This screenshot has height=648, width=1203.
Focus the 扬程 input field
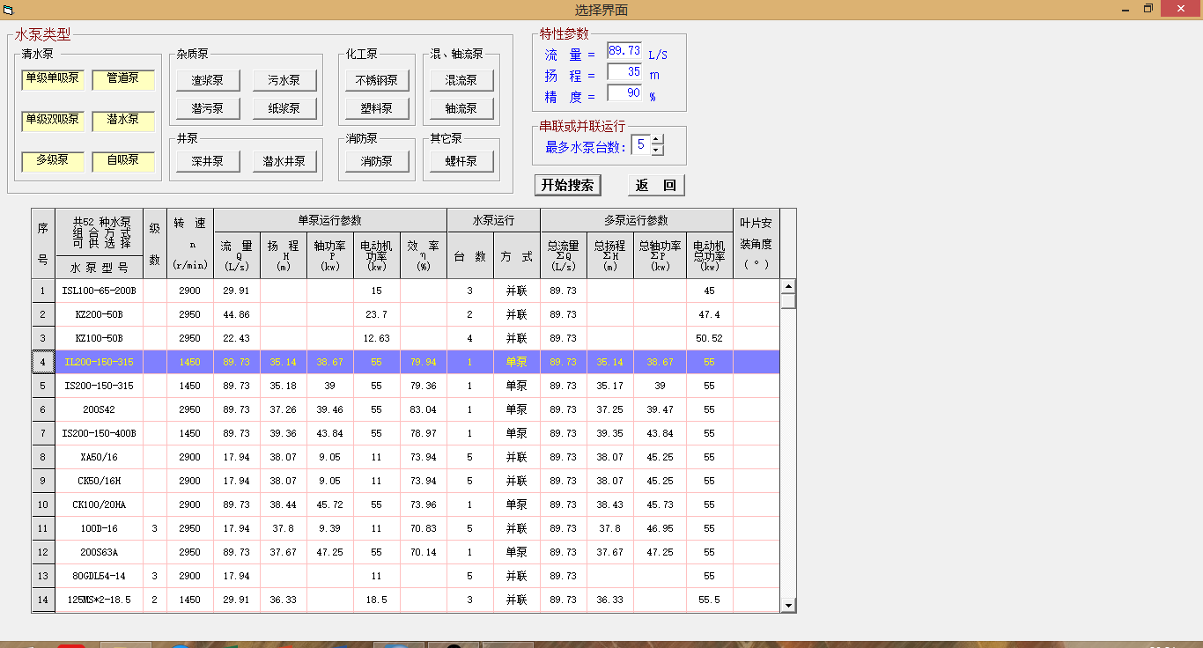(624, 72)
